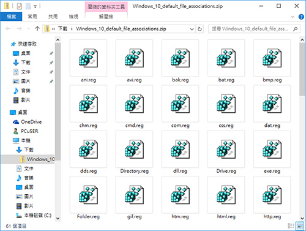Image resolution: width=306 pixels, height=231 pixels.
Task: Select the http.reg registry file icon
Action: click(x=272, y=195)
